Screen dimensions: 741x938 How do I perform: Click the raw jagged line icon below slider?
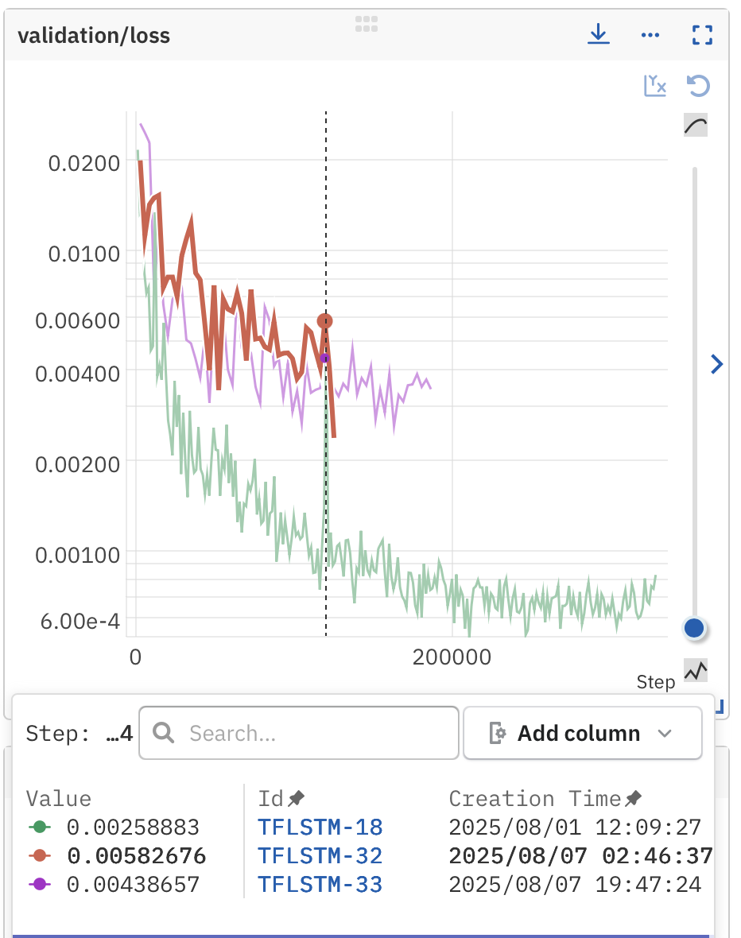point(696,671)
